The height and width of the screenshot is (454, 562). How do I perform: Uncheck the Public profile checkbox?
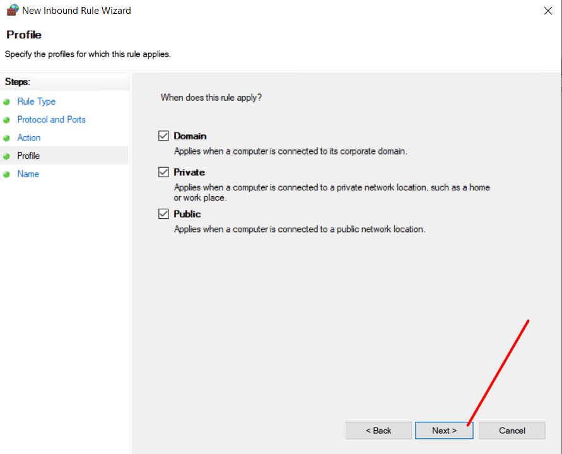[x=163, y=214]
